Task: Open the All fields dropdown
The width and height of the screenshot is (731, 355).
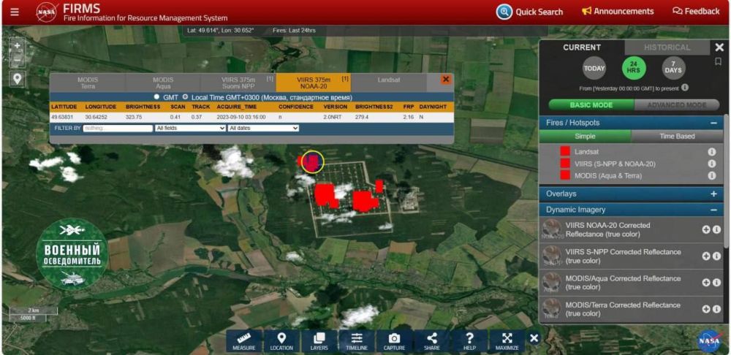Action: point(190,128)
